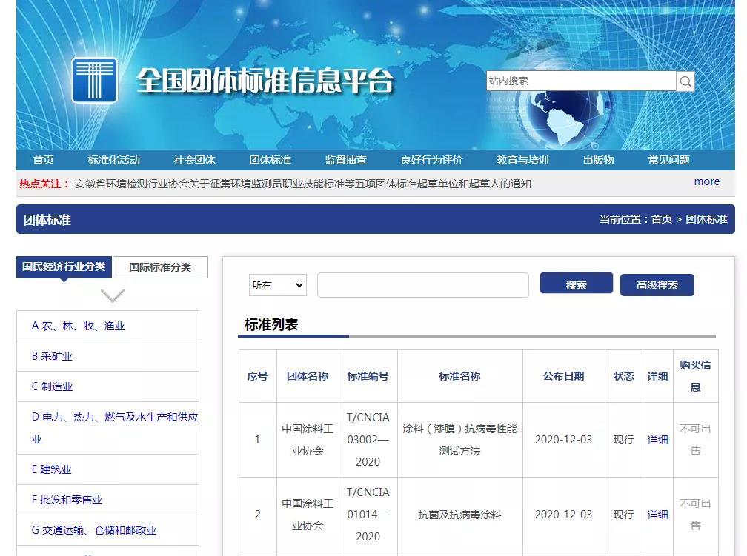Open 常见问题 menu item
Image resolution: width=747 pixels, height=556 pixels.
[669, 160]
